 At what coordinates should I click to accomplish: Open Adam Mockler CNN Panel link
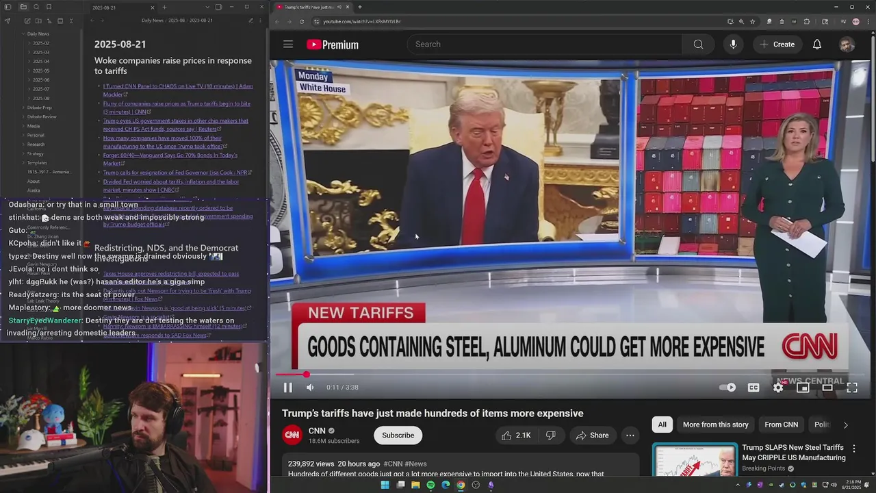pos(178,90)
